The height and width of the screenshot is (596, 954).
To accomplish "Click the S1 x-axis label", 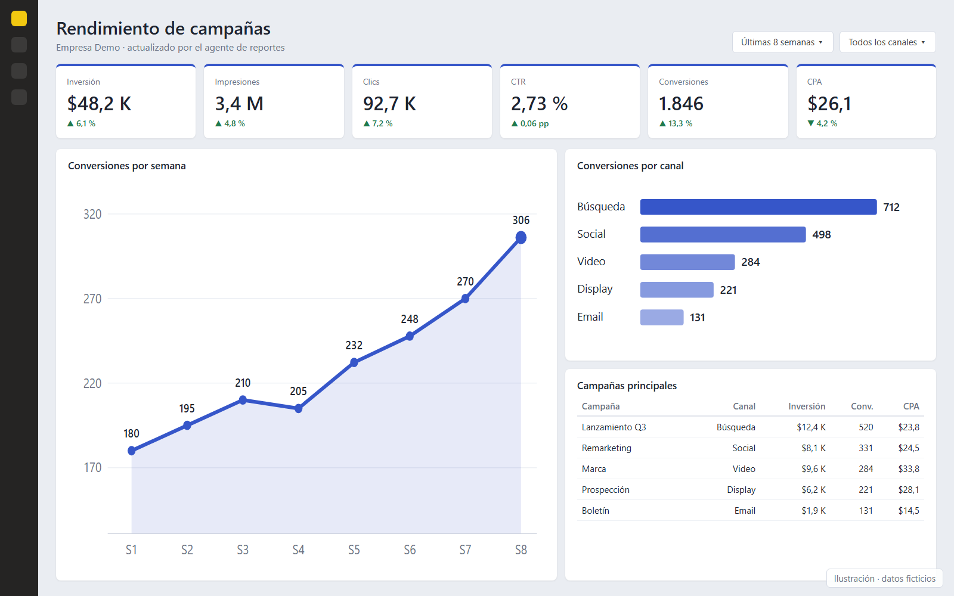I will (x=132, y=550).
